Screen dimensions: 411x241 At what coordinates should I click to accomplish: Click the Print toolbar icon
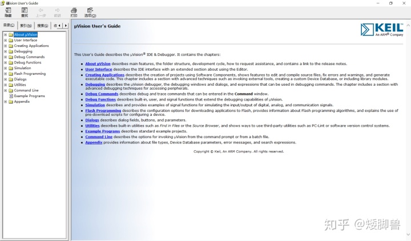(74, 10)
